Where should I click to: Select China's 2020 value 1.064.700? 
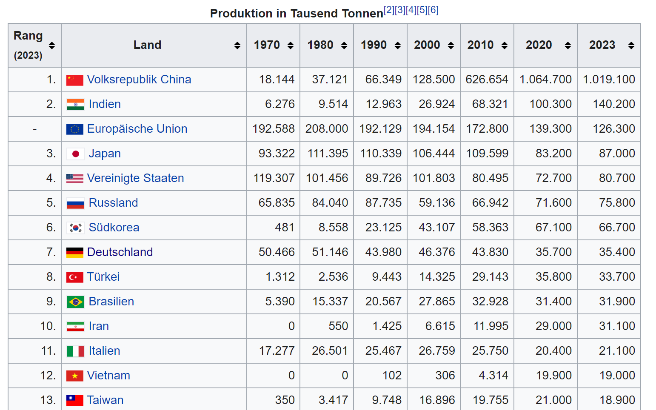point(546,80)
